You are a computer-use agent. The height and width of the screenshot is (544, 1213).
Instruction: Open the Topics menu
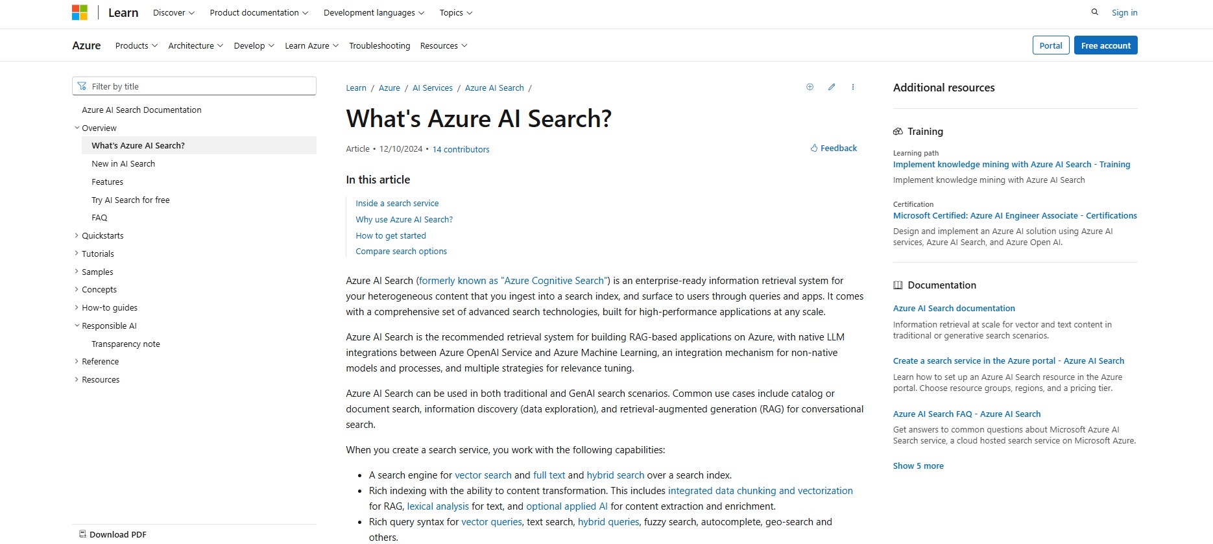tap(455, 12)
